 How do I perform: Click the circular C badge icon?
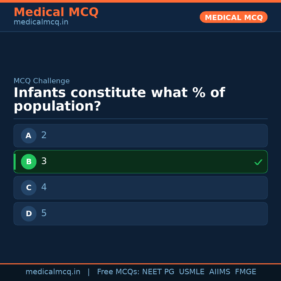tap(29, 188)
